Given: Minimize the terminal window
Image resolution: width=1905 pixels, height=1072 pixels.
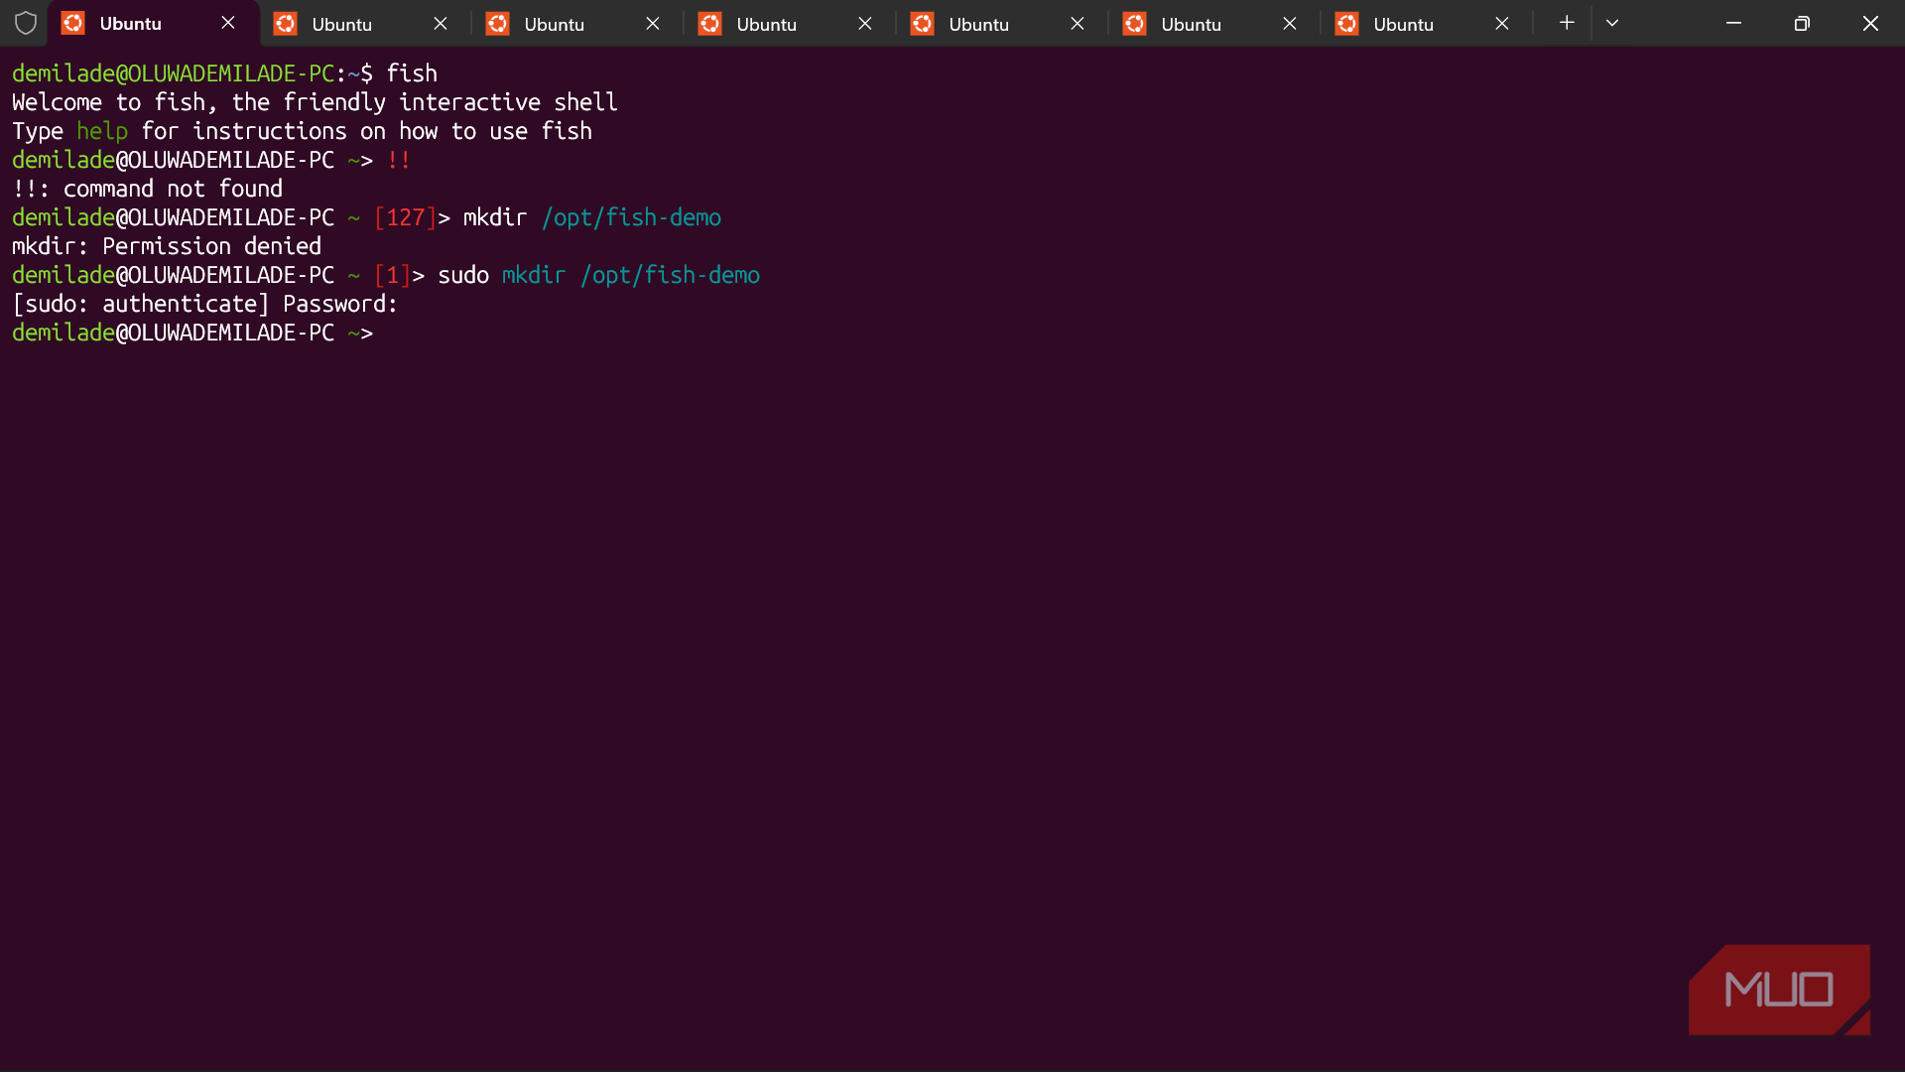Looking at the screenshot, I should pyautogui.click(x=1734, y=23).
